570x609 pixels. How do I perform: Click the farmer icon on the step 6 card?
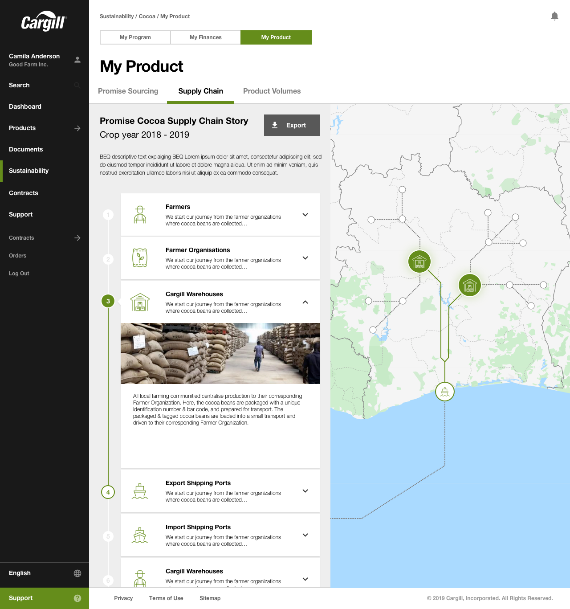click(140, 578)
